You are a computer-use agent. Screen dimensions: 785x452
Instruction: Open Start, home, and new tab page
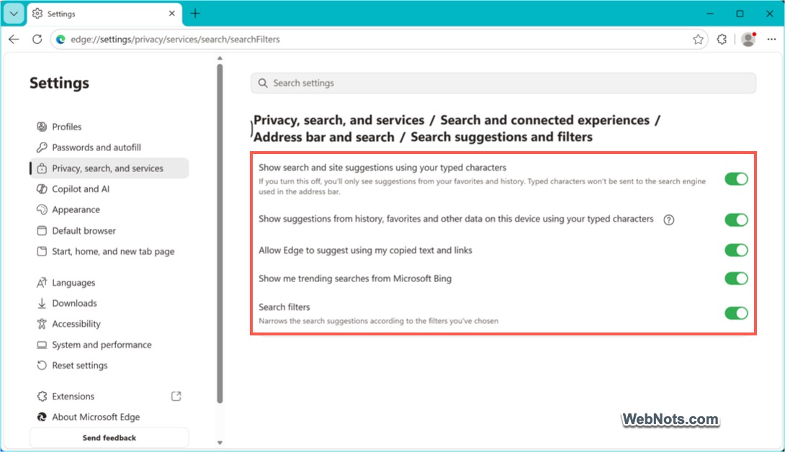pos(109,251)
